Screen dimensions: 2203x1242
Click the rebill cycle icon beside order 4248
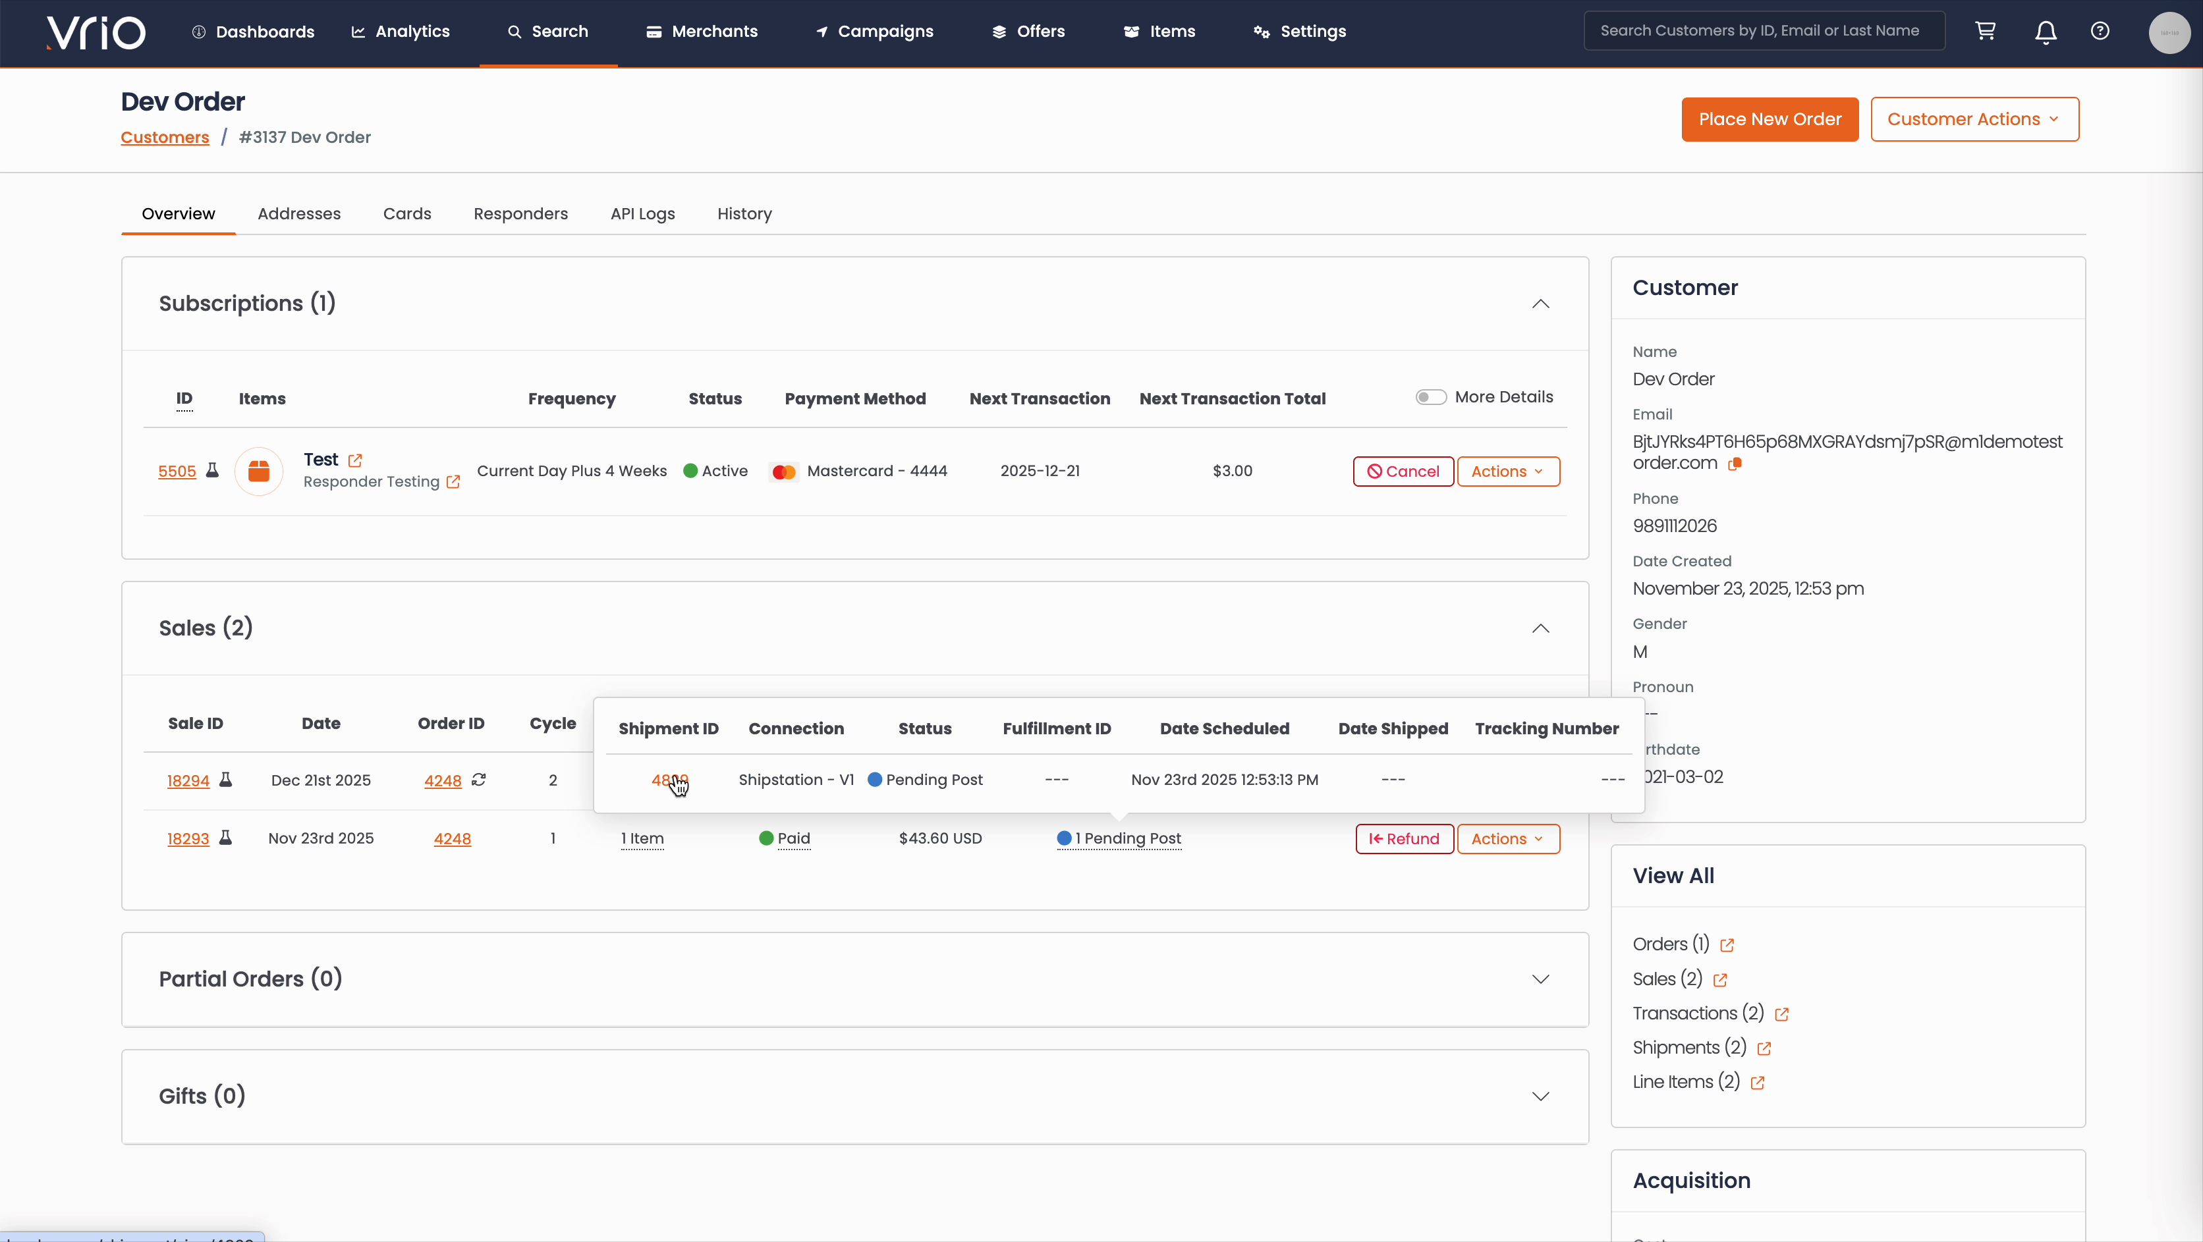(x=479, y=780)
